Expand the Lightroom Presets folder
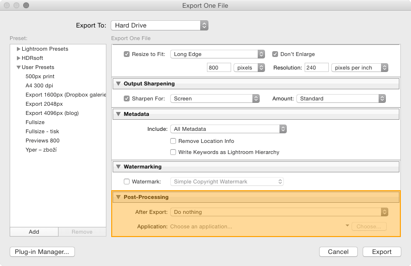 point(18,49)
